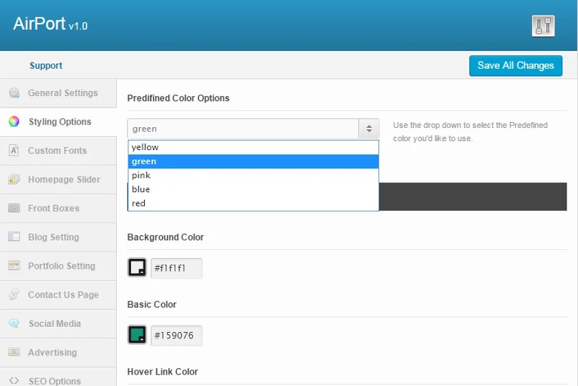Click the Custom Fonts letter icon
This screenshot has width=578, height=386.
[14, 151]
